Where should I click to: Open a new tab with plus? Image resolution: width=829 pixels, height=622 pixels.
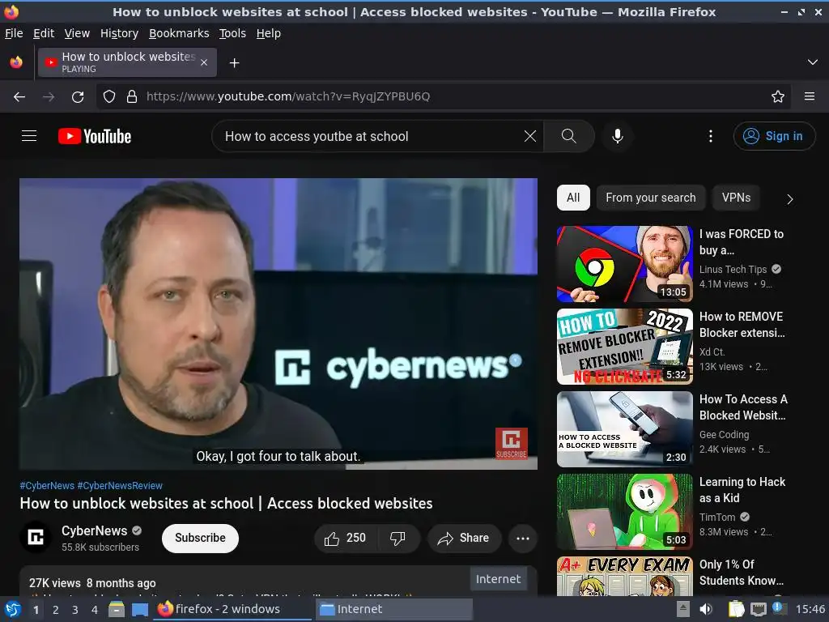coord(234,63)
